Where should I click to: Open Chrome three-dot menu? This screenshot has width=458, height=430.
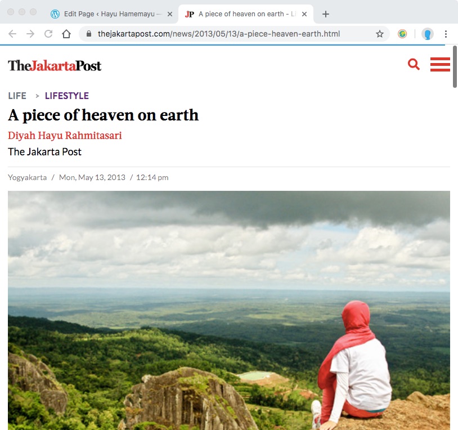point(446,34)
